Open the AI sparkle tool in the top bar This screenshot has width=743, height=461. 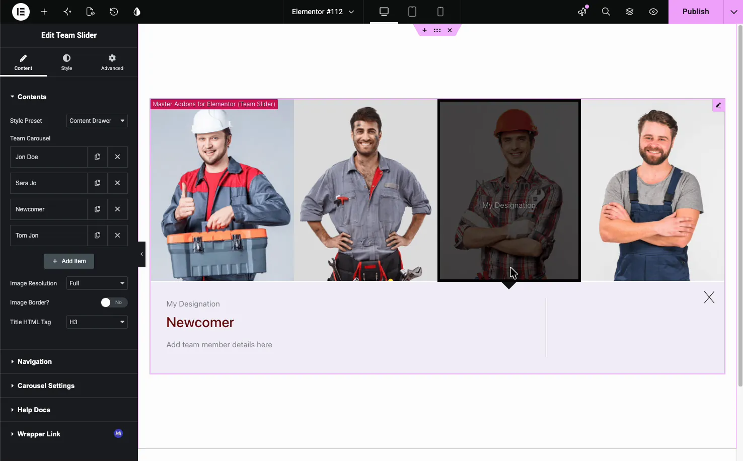click(x=67, y=12)
